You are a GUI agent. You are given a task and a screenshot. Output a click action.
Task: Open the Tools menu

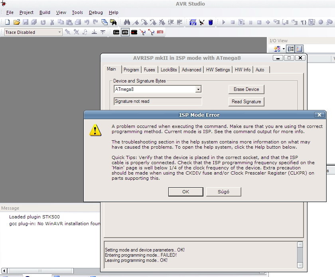[77, 12]
